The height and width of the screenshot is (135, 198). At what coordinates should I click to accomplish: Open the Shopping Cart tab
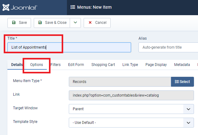103,65
